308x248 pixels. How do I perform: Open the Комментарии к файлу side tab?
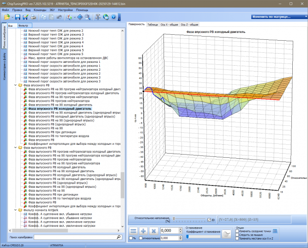point(4,66)
